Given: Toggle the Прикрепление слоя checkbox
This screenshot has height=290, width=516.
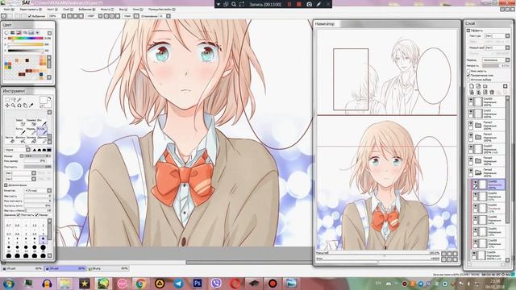Looking at the screenshot, I should point(468,75).
